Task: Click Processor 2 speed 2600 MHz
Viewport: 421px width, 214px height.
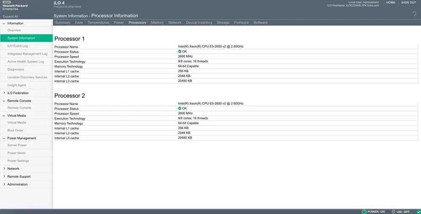Action: click(185, 113)
